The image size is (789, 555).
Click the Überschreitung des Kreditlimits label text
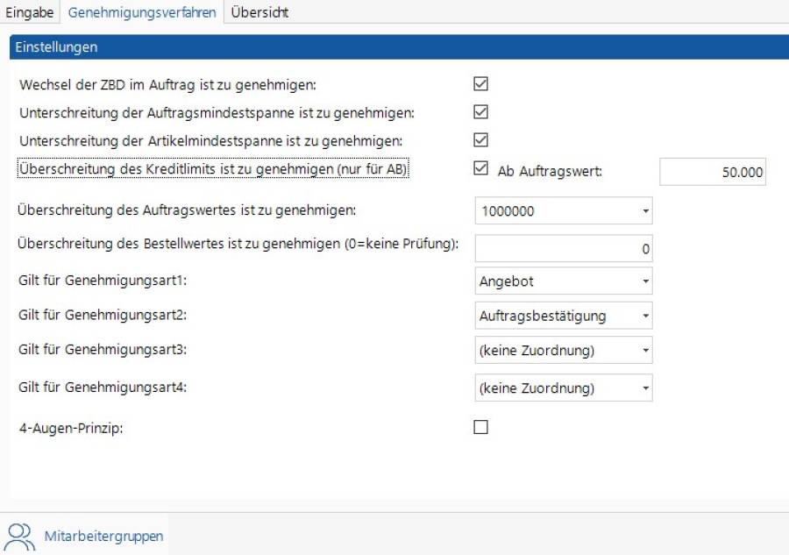pyautogui.click(x=213, y=169)
